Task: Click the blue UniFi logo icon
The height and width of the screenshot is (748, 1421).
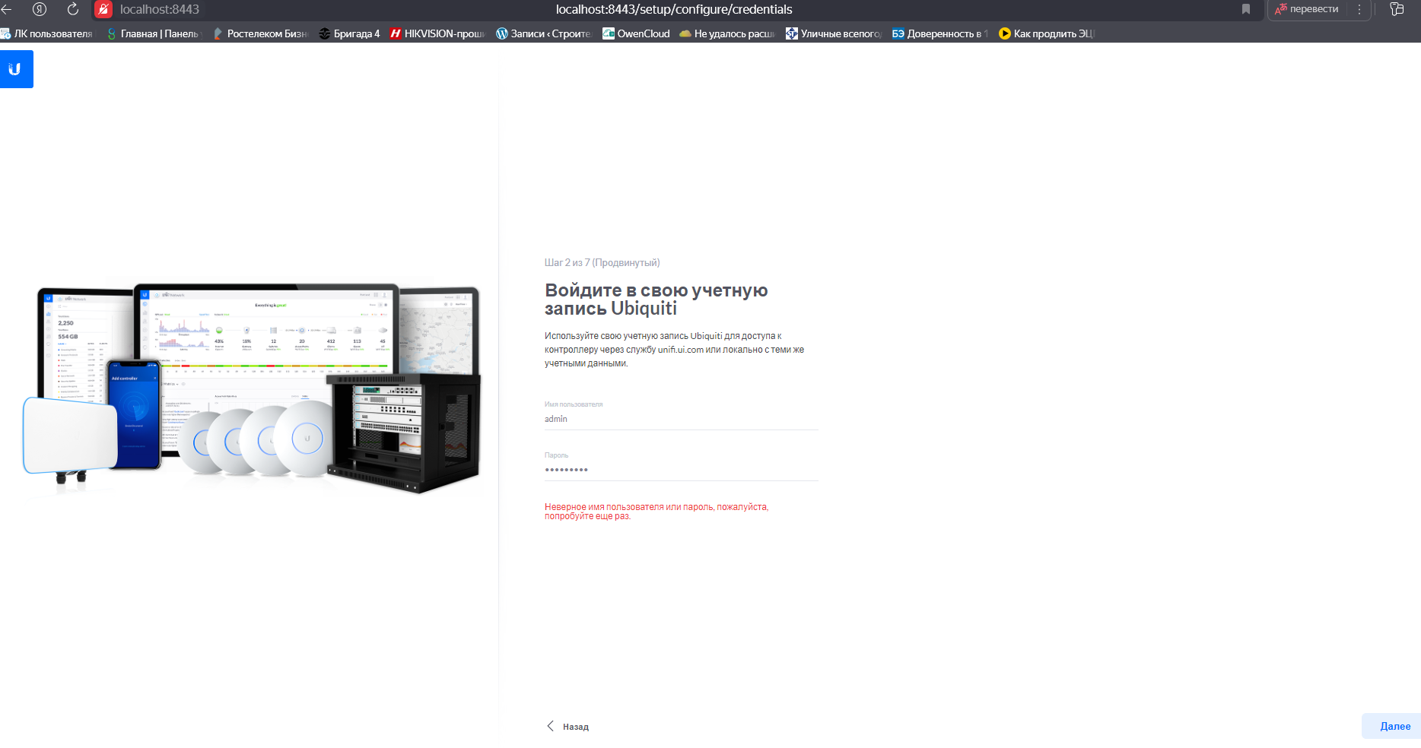Action: pos(17,69)
